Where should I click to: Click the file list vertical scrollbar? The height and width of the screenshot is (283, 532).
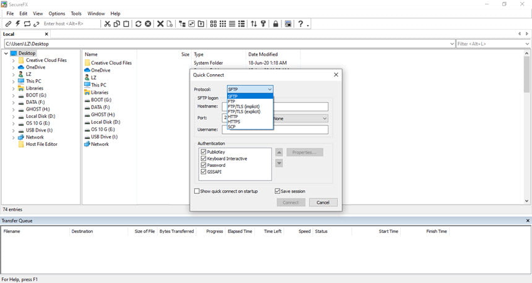coord(526,127)
